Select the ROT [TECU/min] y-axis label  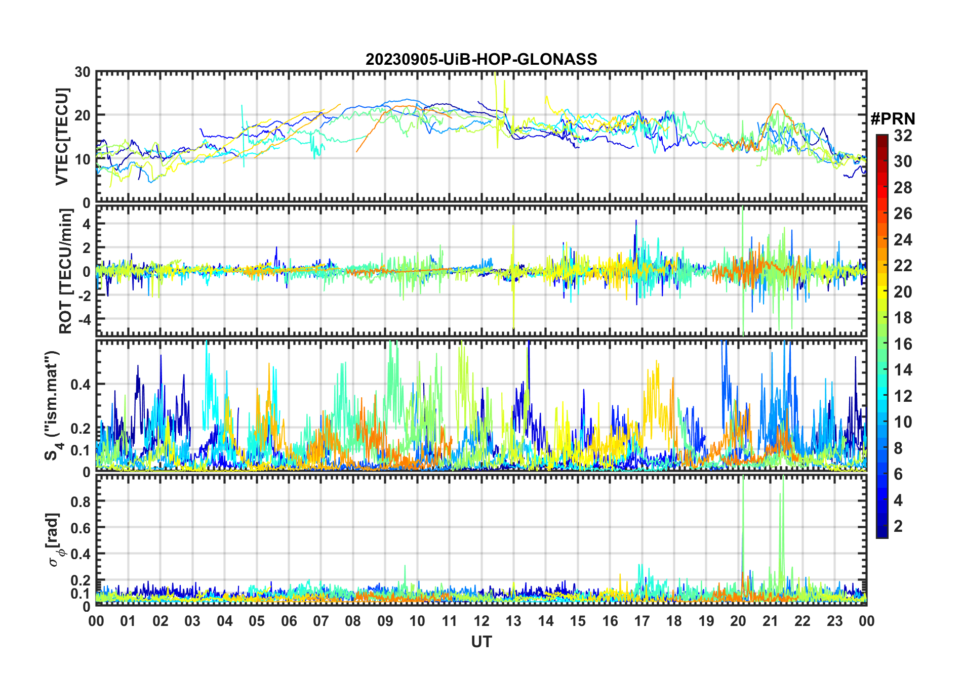[x=66, y=271]
